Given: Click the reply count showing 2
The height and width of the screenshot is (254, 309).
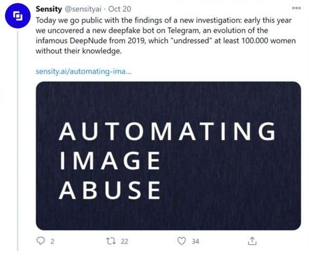Looking at the screenshot, I should point(52,241).
